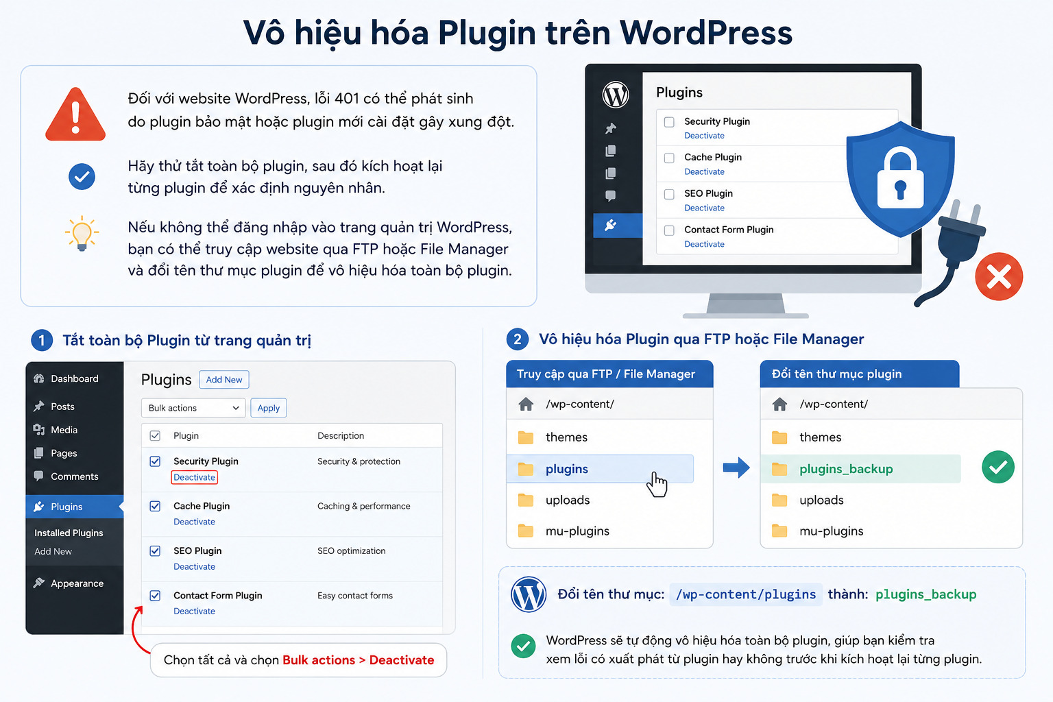The height and width of the screenshot is (702, 1053).
Task: Uncheck the SEO Plugin checkbox in admin list
Action: pyautogui.click(x=155, y=550)
